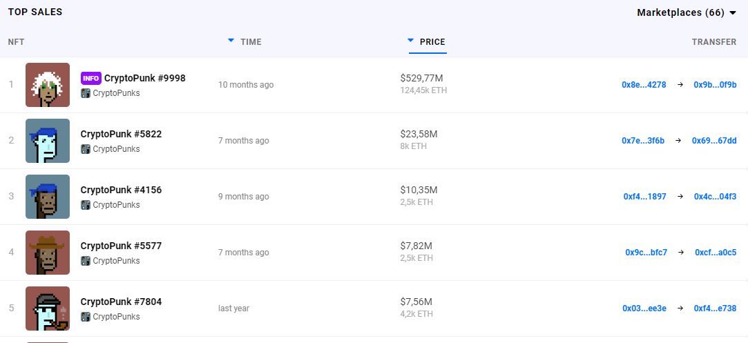Open CryptoPunk #9998 avatar thumbnail

click(x=48, y=85)
